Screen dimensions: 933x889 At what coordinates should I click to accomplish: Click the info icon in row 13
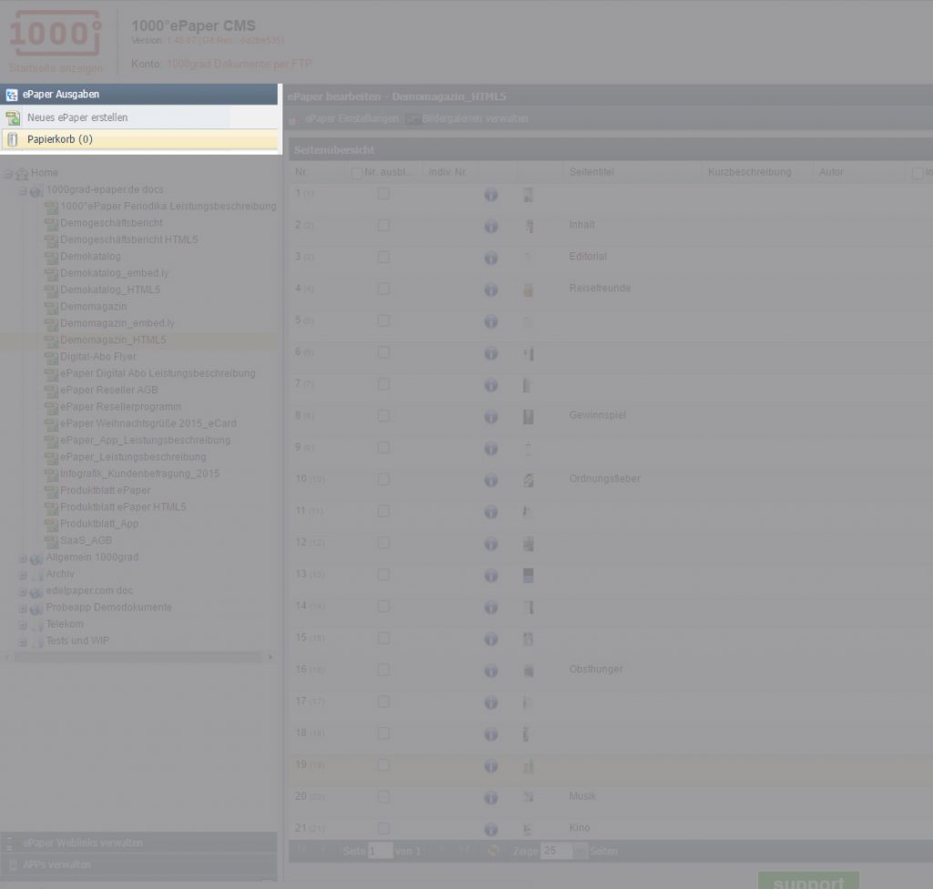(x=491, y=576)
